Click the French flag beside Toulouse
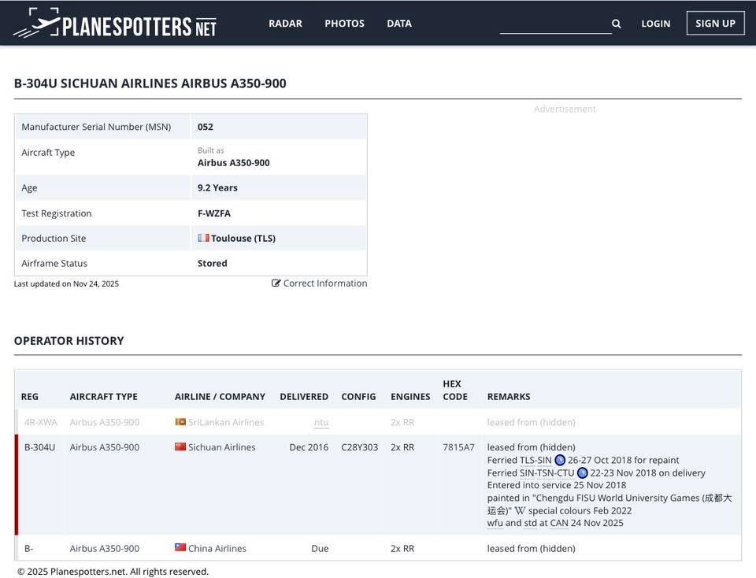Screen dimensions: 756x578 pyautogui.click(x=203, y=238)
